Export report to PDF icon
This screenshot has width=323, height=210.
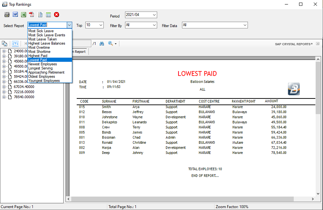point(31,15)
